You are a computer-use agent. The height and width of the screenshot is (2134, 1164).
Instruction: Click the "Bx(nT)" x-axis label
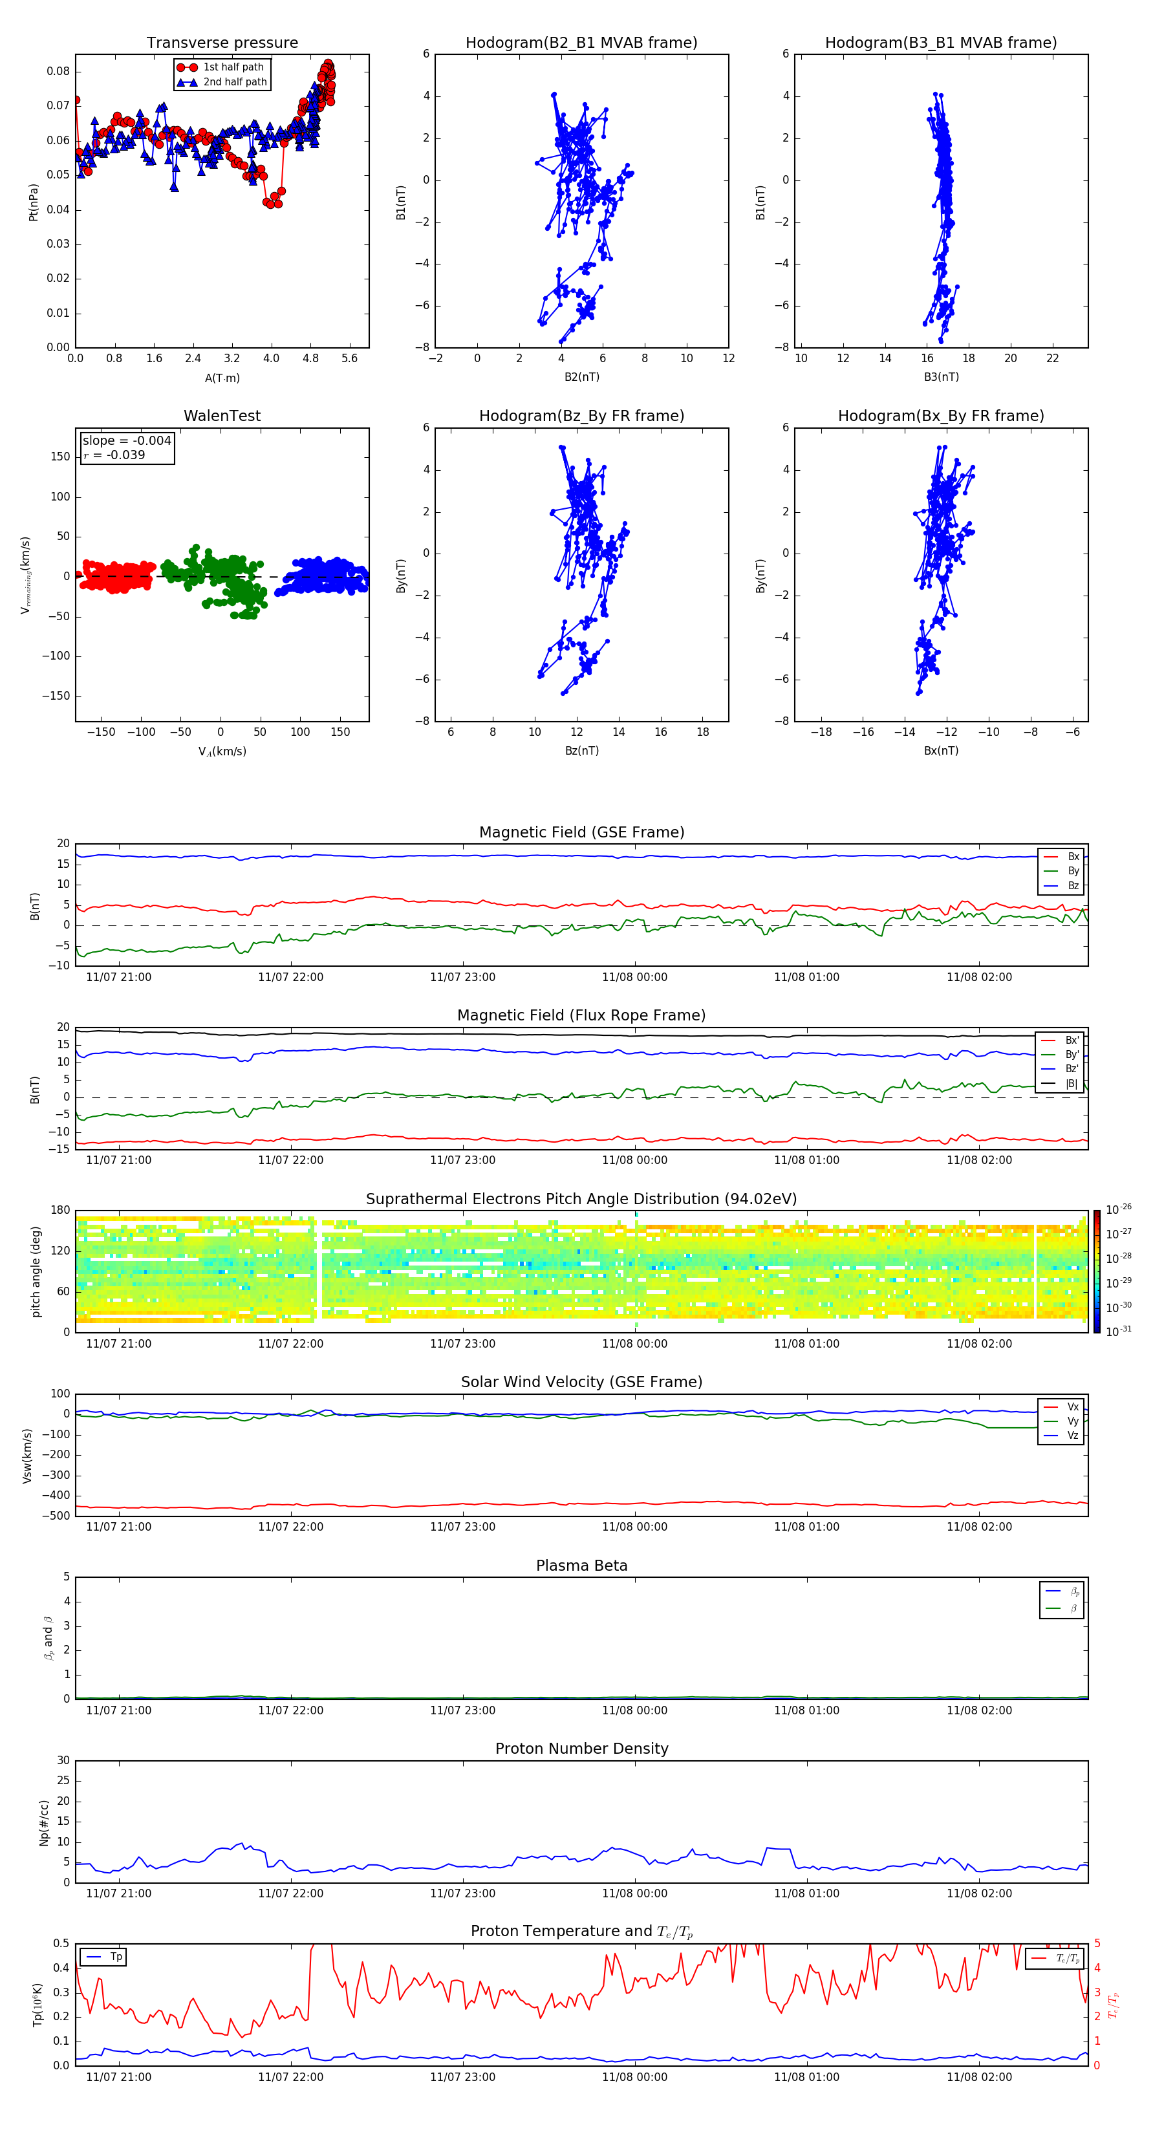[x=941, y=751]
